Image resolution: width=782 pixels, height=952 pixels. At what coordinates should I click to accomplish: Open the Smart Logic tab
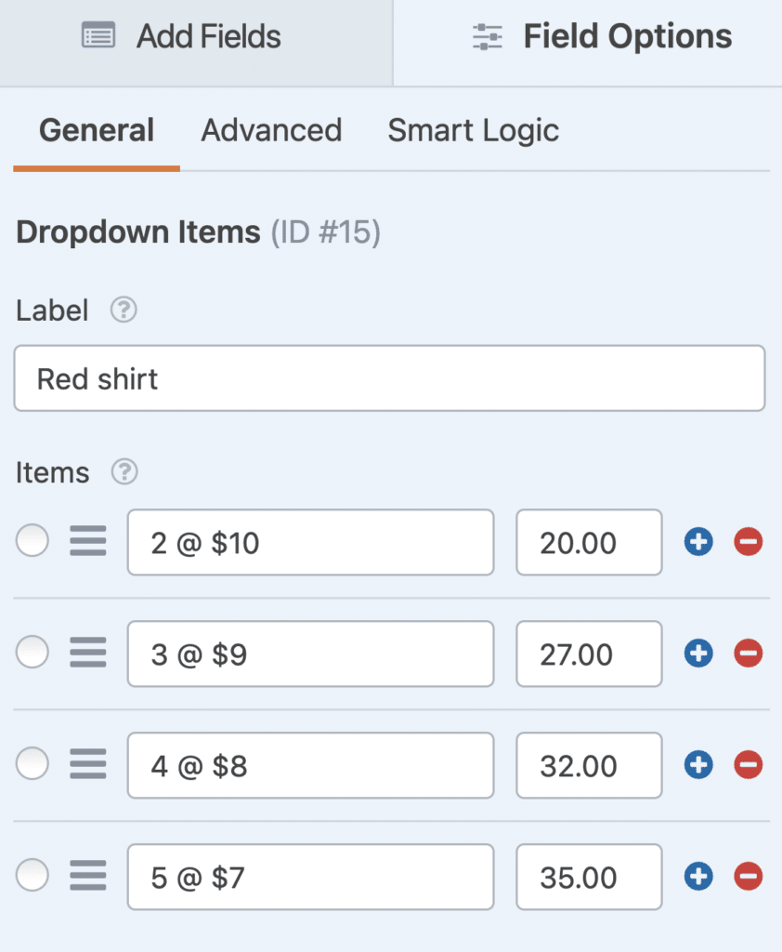[x=473, y=131]
